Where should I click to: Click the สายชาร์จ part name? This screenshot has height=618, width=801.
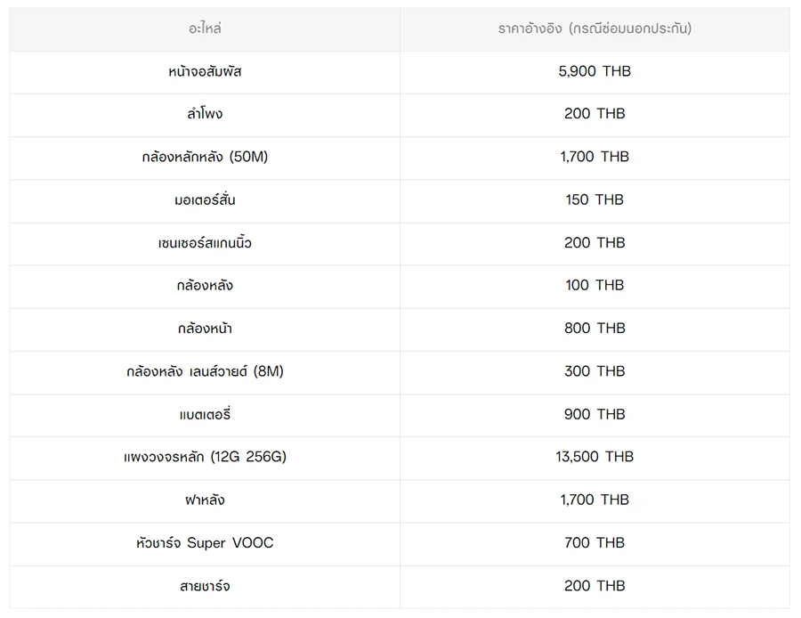[205, 586]
